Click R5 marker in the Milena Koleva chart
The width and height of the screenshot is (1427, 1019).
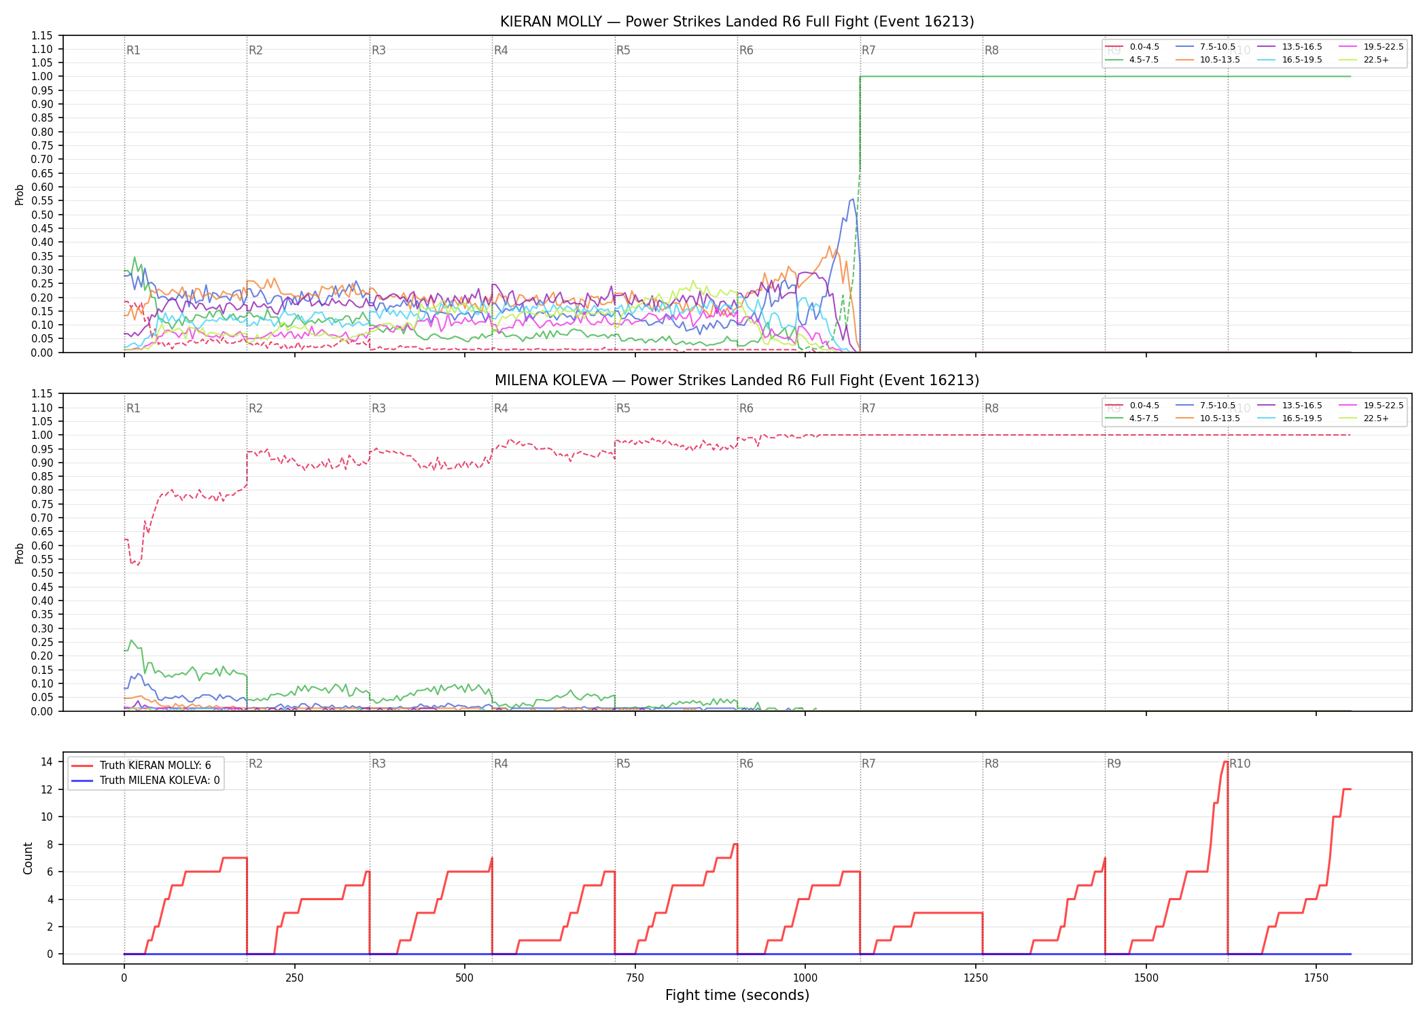[623, 408]
